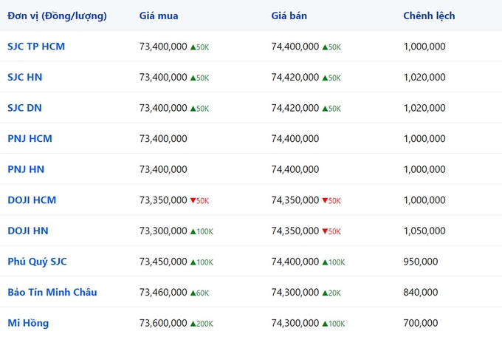Select DOJI HCM buy price 73,350,000
The width and height of the screenshot is (502, 337).
coord(163,200)
